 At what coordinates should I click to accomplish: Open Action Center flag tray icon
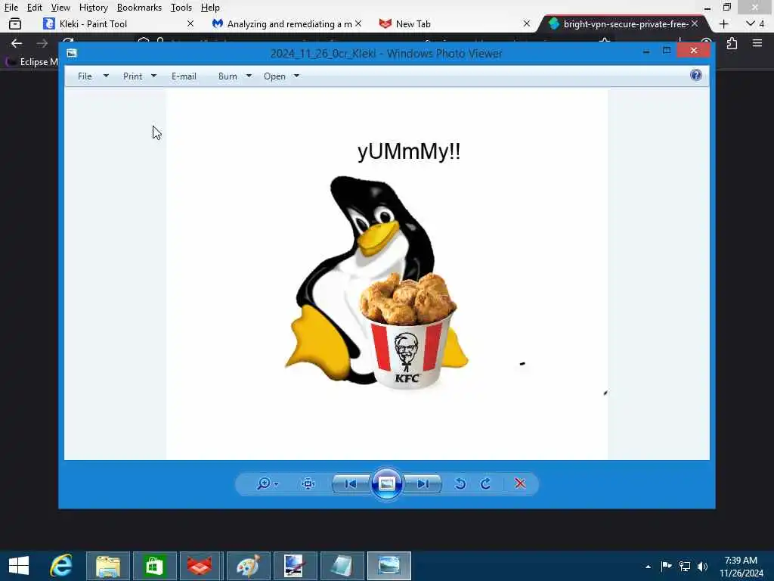[x=666, y=566]
